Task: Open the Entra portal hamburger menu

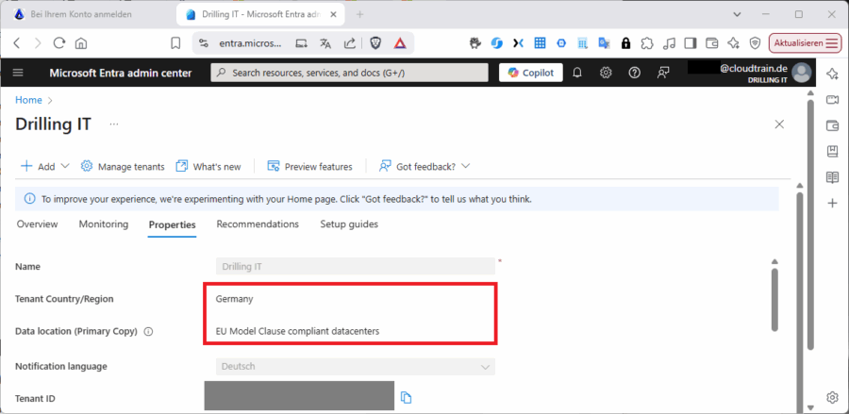Action: point(18,73)
